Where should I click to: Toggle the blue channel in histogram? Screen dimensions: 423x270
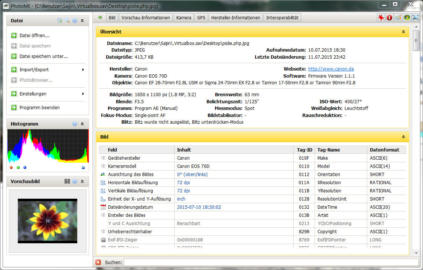25,167
